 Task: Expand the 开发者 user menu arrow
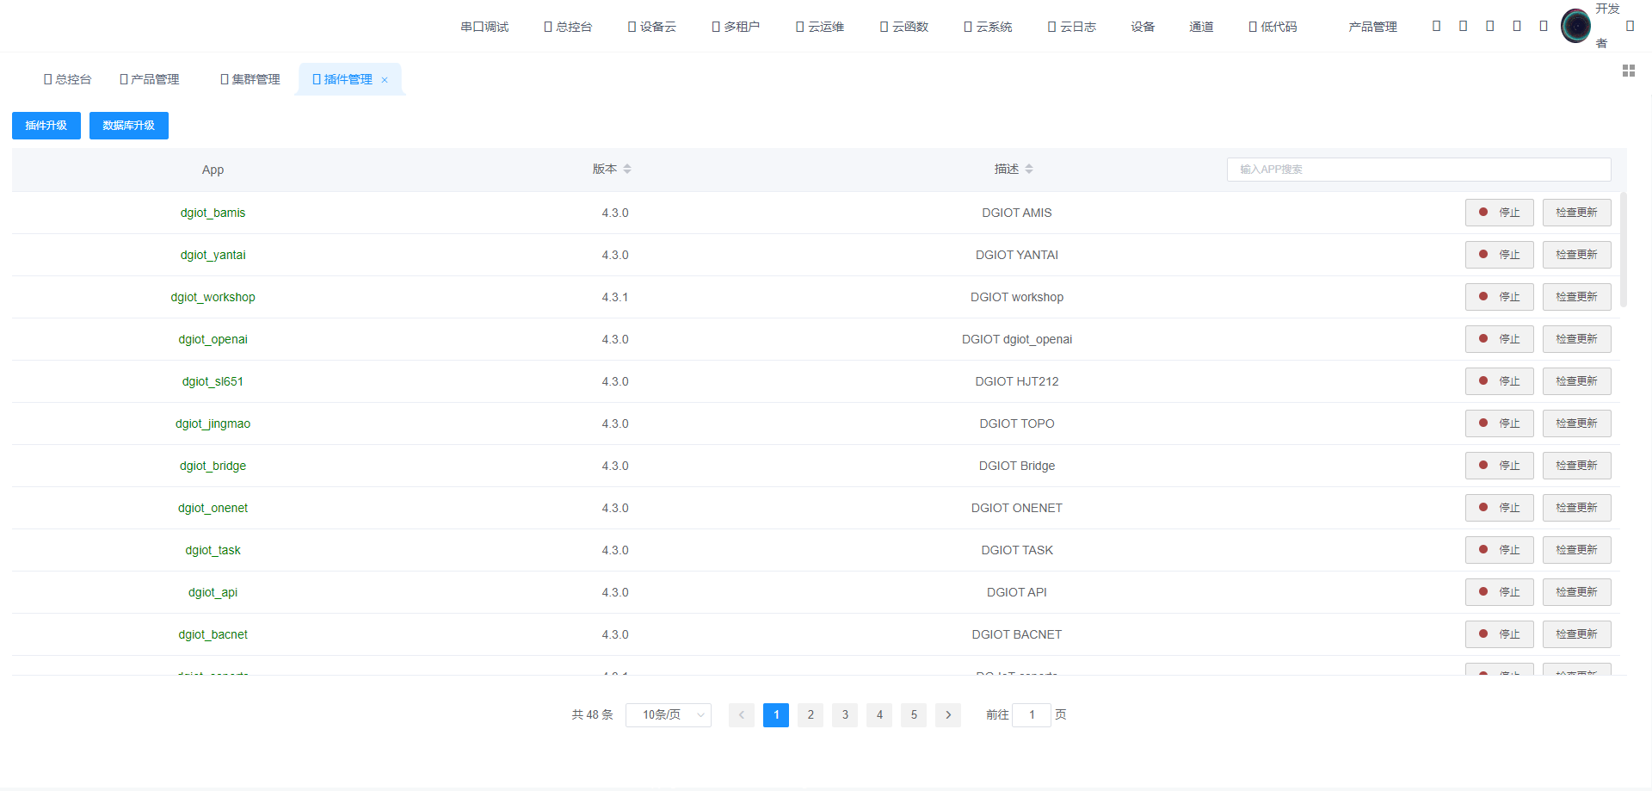(x=1630, y=27)
